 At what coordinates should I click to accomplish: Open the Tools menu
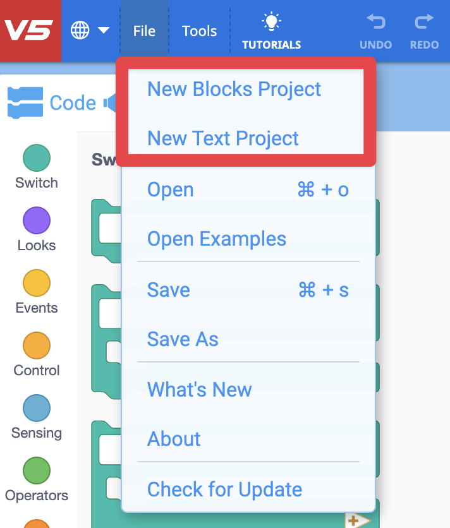tap(199, 30)
